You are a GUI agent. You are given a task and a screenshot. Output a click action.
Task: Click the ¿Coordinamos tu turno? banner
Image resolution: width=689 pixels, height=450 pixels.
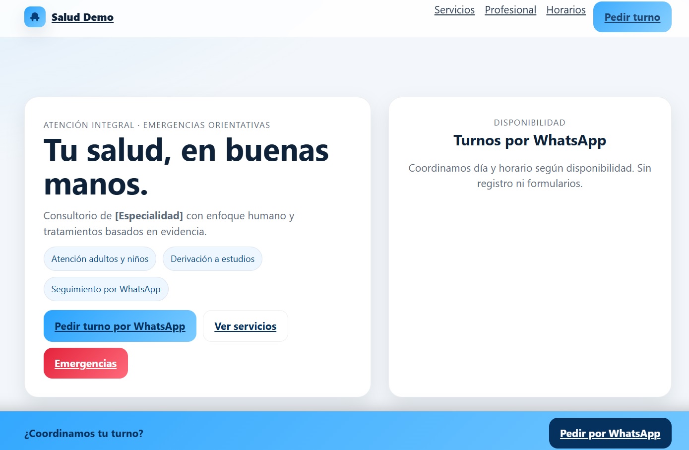pos(83,433)
